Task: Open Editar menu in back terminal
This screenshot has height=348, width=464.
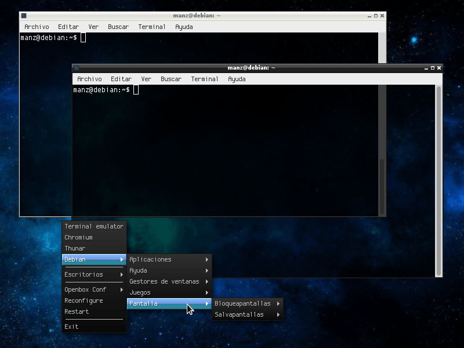Action: [68, 27]
